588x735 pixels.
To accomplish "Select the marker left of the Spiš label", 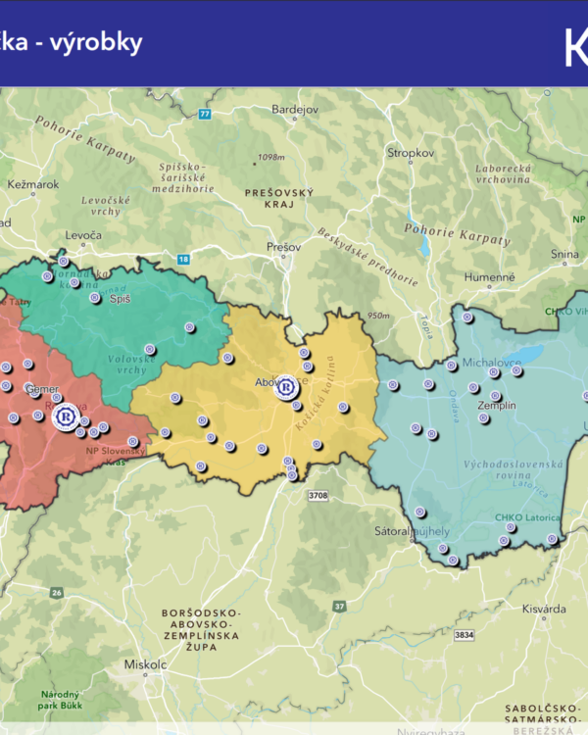I will 95,298.
